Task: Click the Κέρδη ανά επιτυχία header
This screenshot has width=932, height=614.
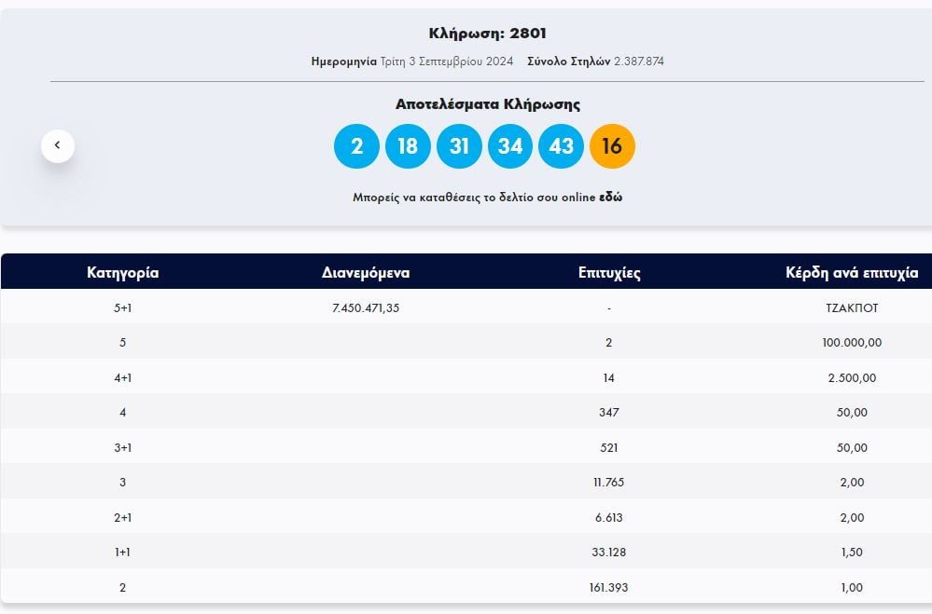Action: [852, 273]
